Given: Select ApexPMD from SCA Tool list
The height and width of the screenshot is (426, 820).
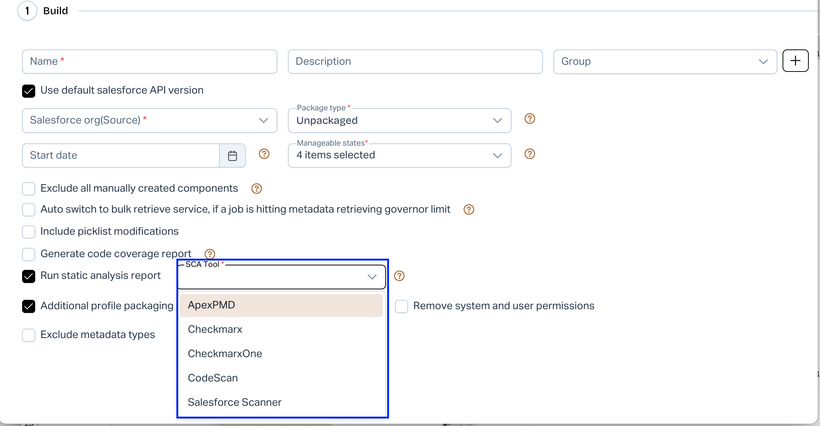Looking at the screenshot, I should [281, 305].
